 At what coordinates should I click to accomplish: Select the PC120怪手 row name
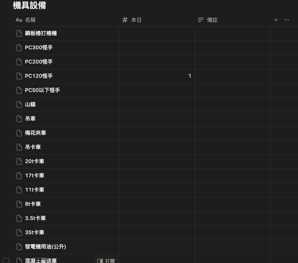39,76
